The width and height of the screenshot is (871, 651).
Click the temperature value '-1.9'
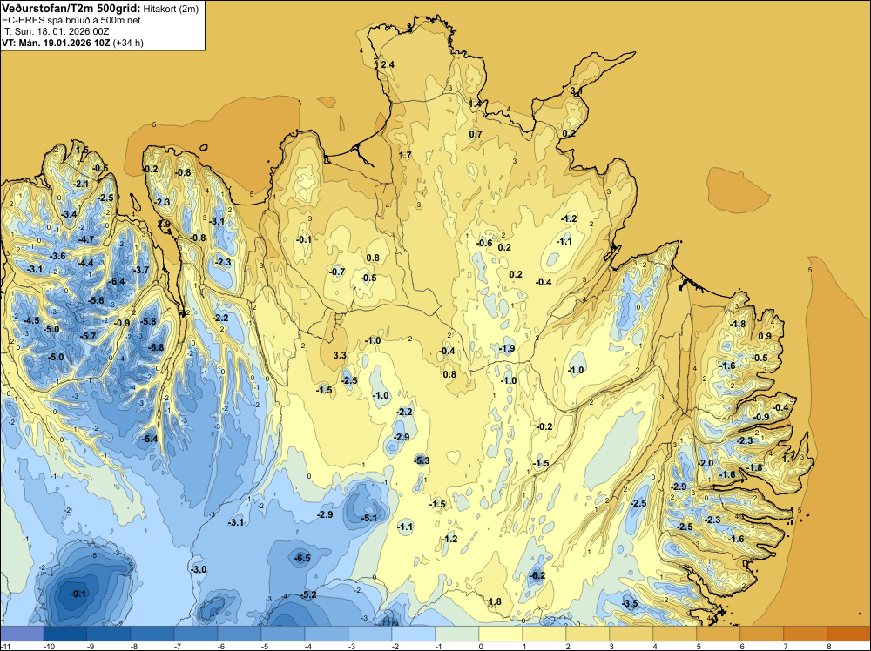coord(507,348)
